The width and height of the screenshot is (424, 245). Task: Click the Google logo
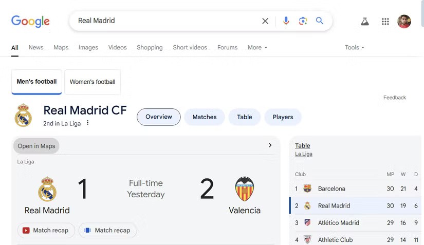point(30,21)
